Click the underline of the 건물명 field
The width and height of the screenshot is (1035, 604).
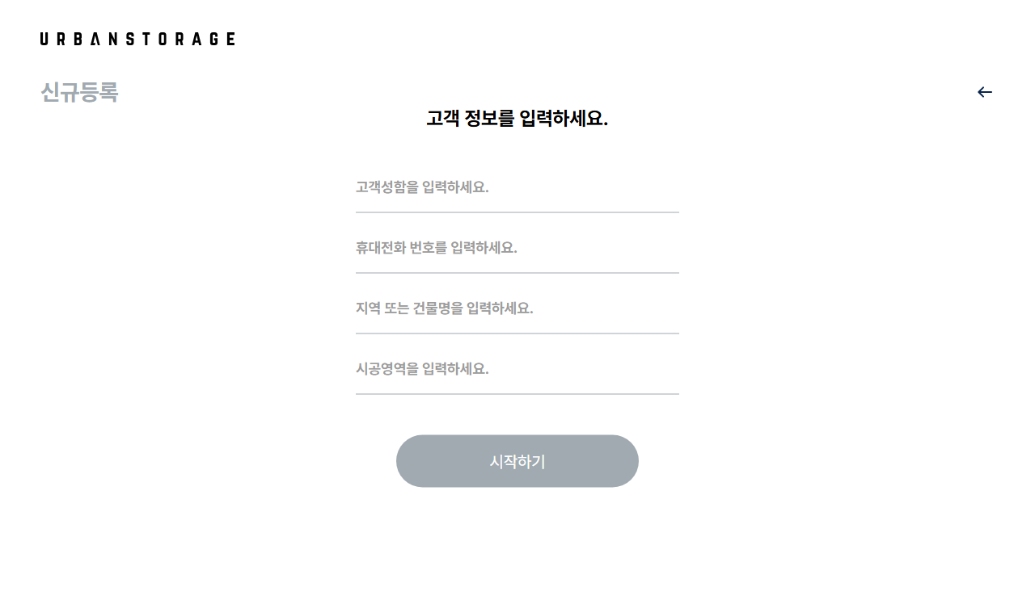pos(517,333)
